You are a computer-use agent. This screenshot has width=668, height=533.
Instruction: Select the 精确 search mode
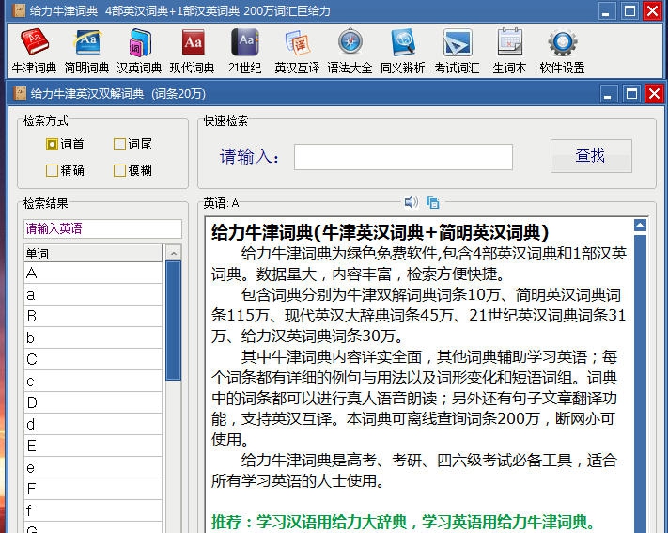click(65, 170)
